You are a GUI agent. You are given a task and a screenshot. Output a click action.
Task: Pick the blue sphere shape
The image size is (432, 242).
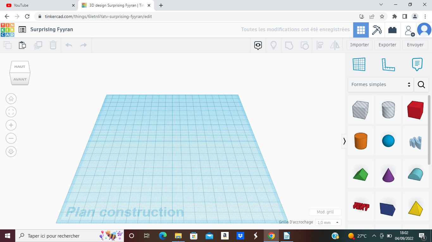388,141
